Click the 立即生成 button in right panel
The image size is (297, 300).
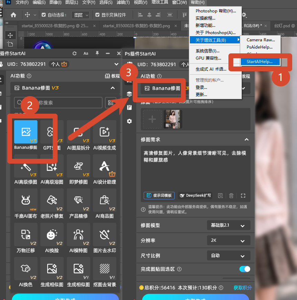pyautogui.click(x=195, y=297)
